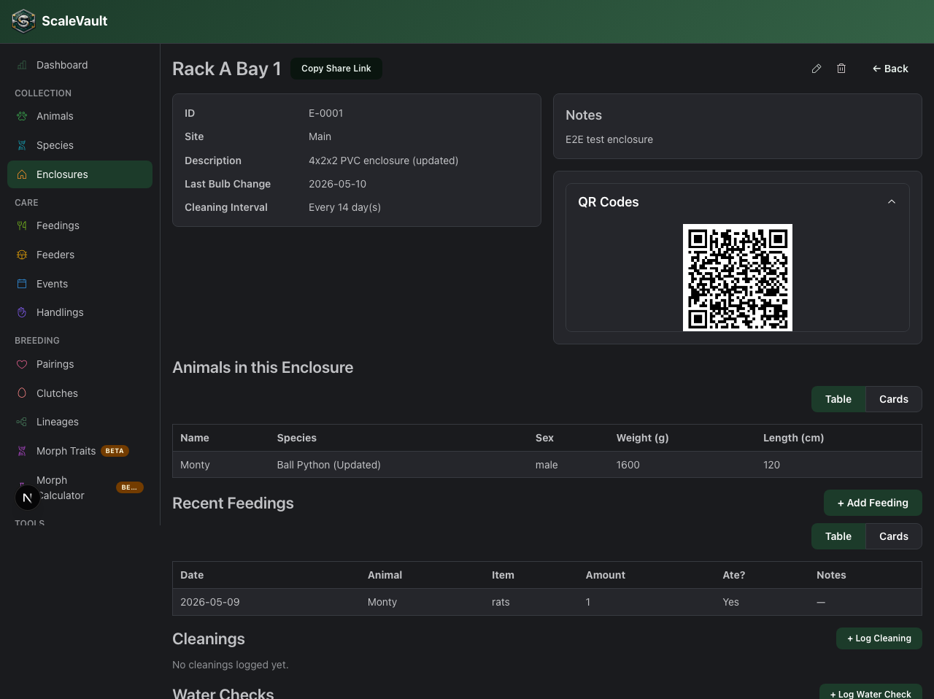Switch Recent Feedings to Table view
The width and height of the screenshot is (934, 699).
click(838, 536)
